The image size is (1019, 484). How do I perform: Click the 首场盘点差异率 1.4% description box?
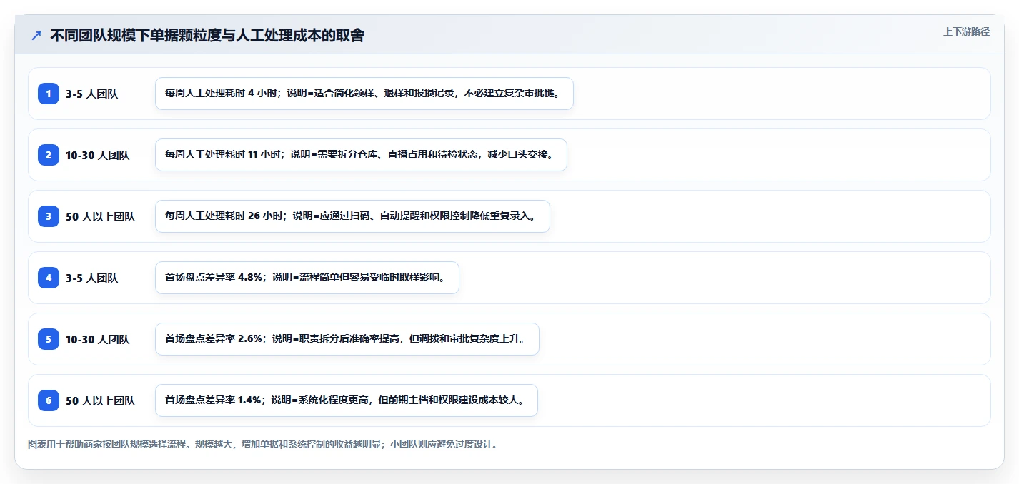(x=347, y=400)
